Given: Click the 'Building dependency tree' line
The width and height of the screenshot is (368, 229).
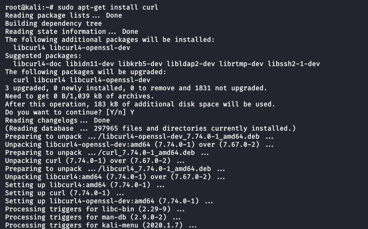Looking at the screenshot, I should (x=54, y=24).
